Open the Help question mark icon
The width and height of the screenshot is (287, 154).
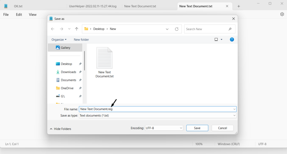pyautogui.click(x=232, y=39)
